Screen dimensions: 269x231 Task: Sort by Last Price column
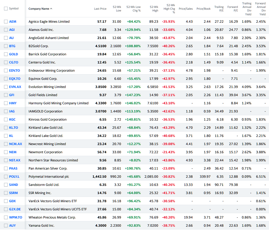pos(100,9)
